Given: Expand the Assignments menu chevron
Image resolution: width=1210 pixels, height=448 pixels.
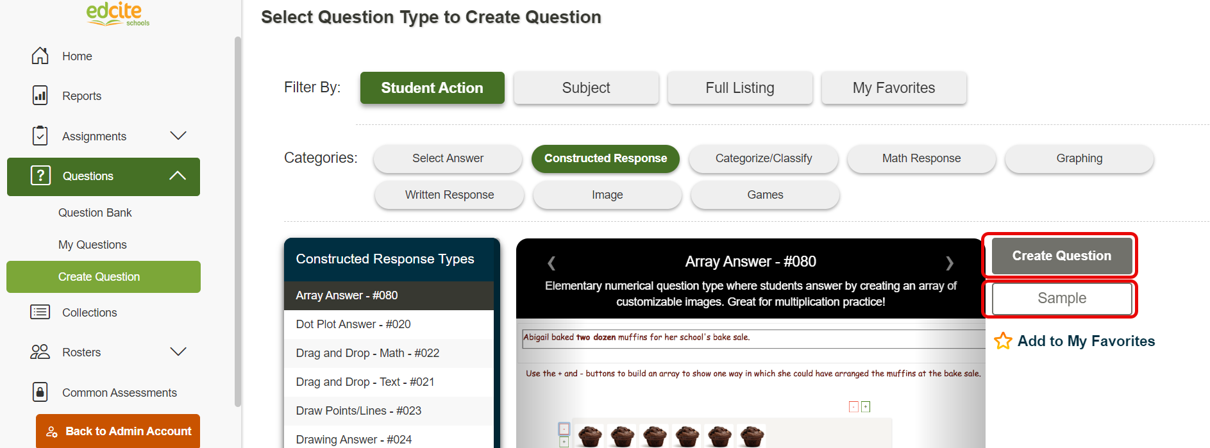Looking at the screenshot, I should pos(178,135).
